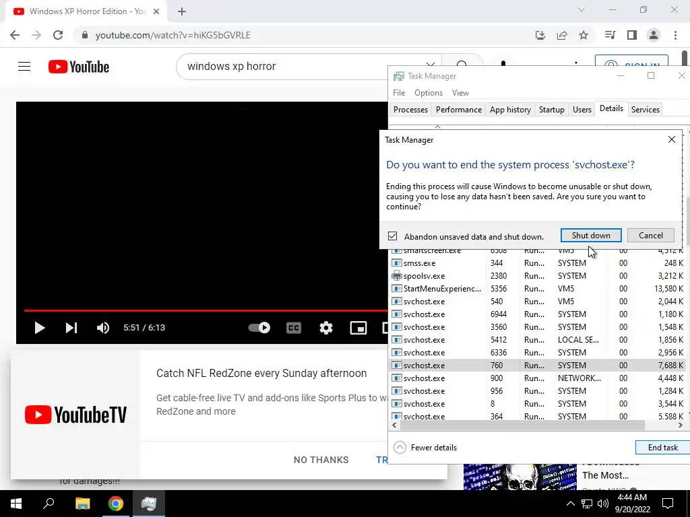The width and height of the screenshot is (690, 517).
Task: Switch to the Processes tab
Action: [x=410, y=110]
